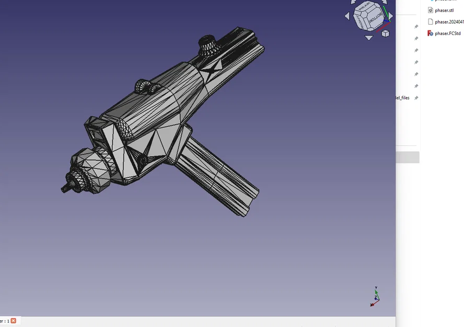Select the document tab at the bottom left
This screenshot has width=464, height=327.
pos(5,321)
